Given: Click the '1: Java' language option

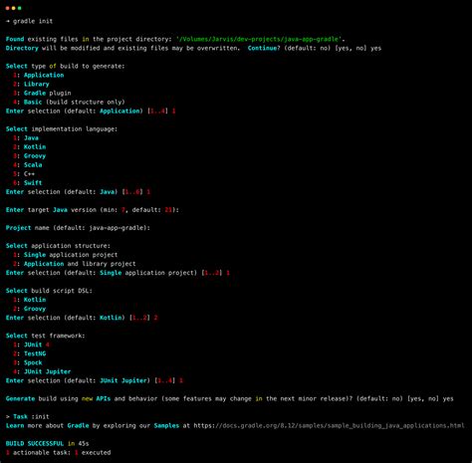Looking at the screenshot, I should (x=26, y=138).
